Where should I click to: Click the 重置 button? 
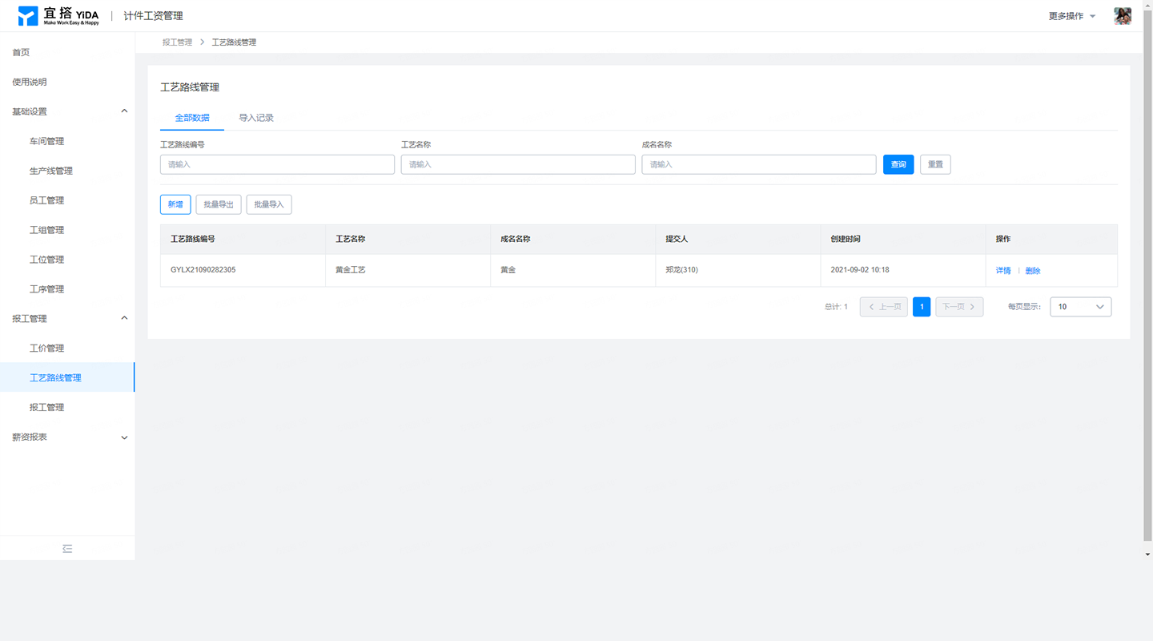(935, 164)
